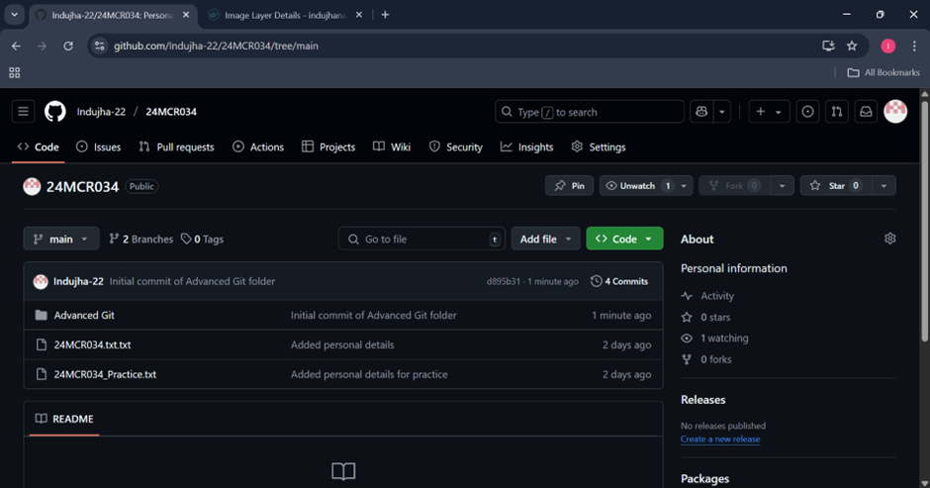Open the green Code dropdown
The height and width of the screenshot is (488, 930).
(624, 239)
